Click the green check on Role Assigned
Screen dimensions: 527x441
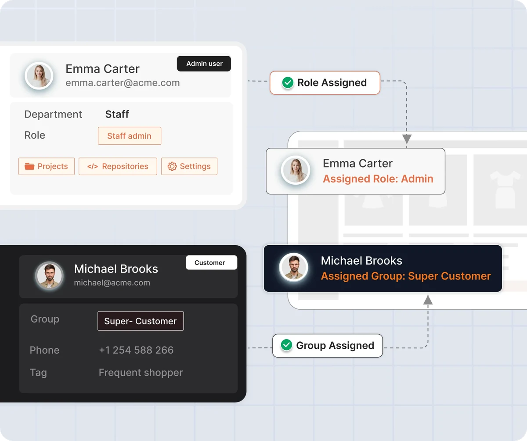(288, 82)
